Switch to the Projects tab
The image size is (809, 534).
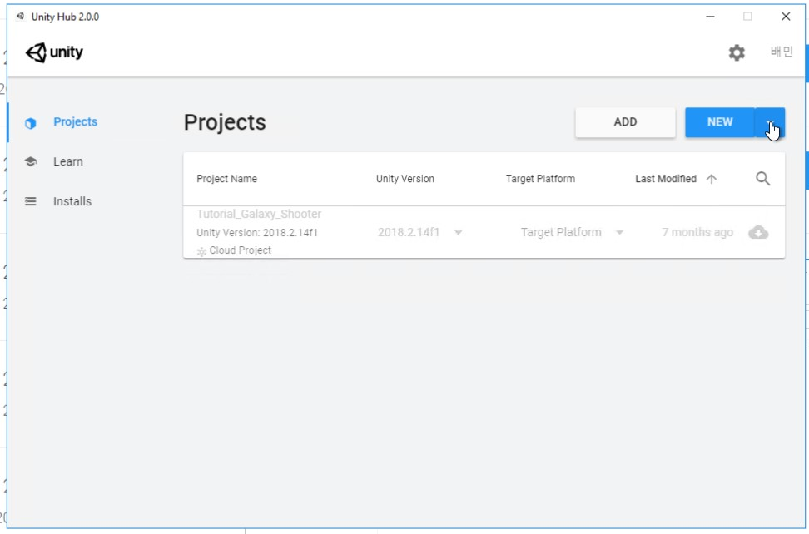point(76,122)
